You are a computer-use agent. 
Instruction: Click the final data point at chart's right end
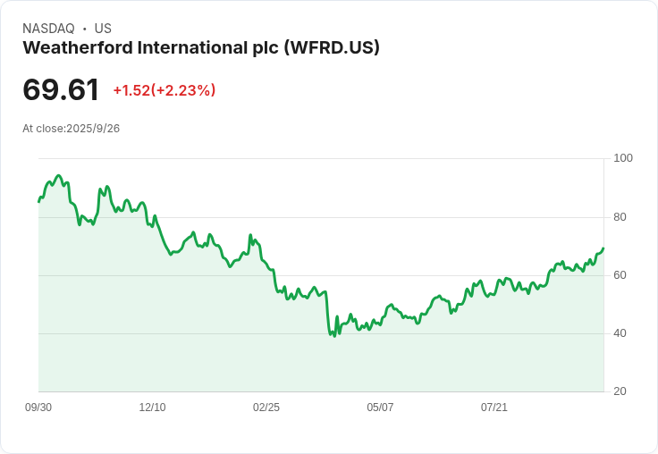(x=603, y=248)
